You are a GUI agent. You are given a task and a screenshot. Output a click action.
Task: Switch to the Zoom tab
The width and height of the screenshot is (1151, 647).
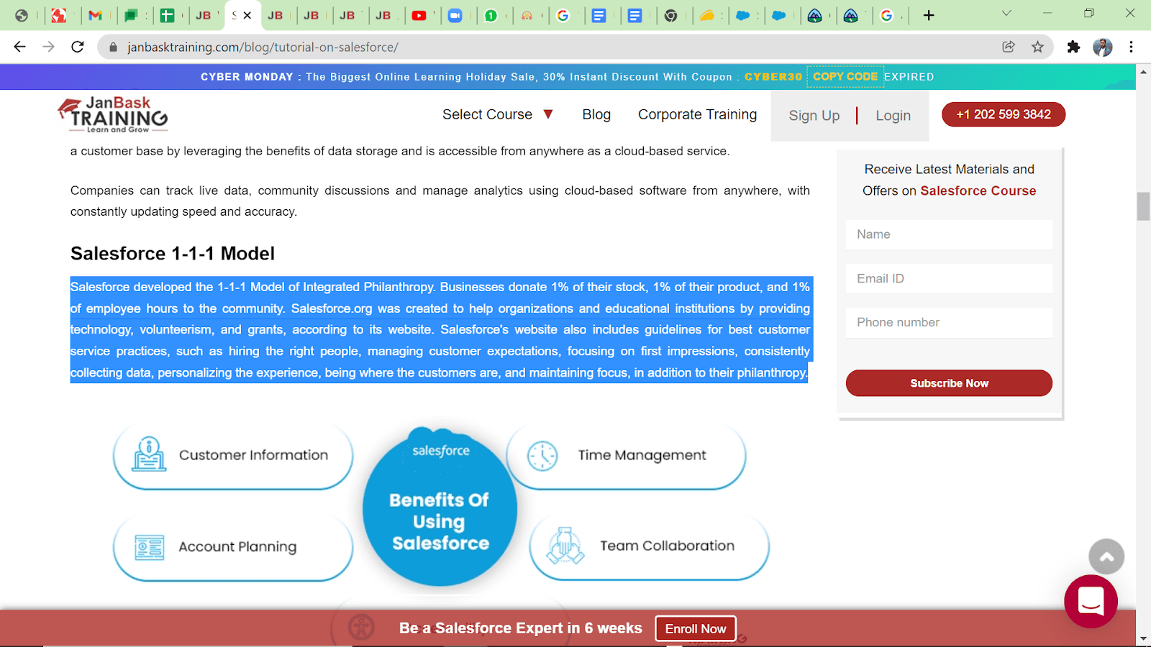[455, 15]
